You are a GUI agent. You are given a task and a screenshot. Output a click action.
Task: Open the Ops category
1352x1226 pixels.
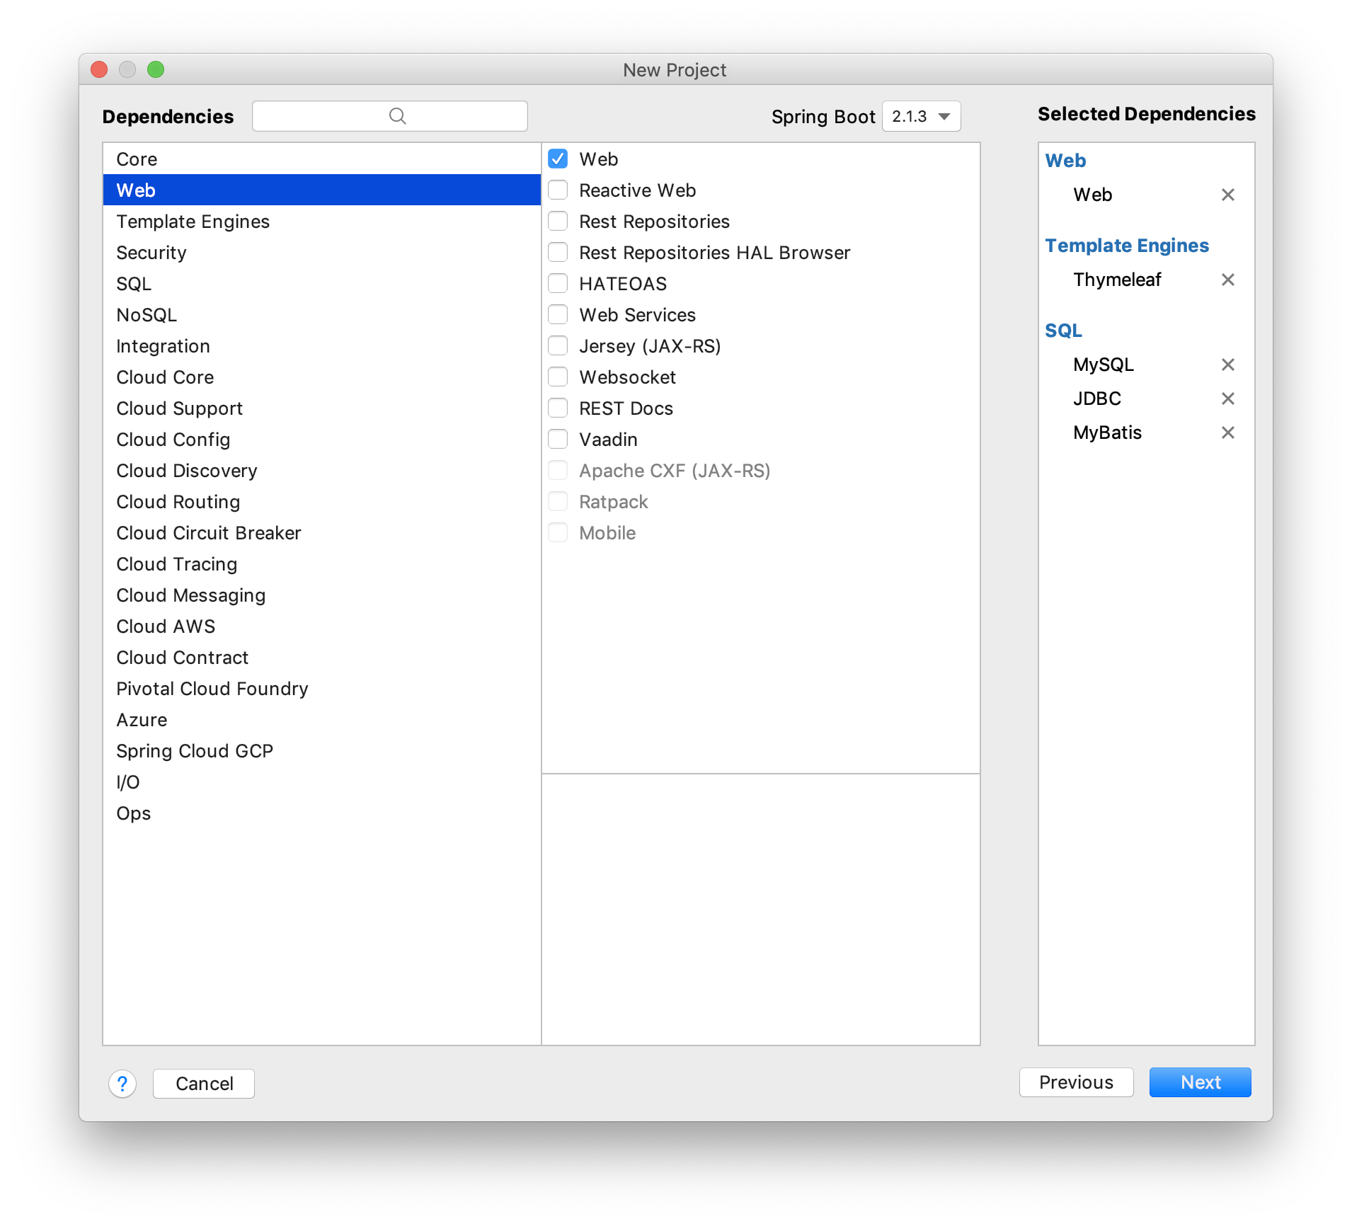[322, 813]
